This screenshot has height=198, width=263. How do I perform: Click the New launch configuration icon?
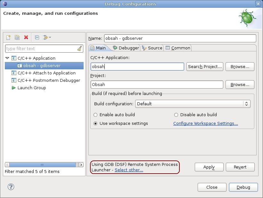(8, 37)
